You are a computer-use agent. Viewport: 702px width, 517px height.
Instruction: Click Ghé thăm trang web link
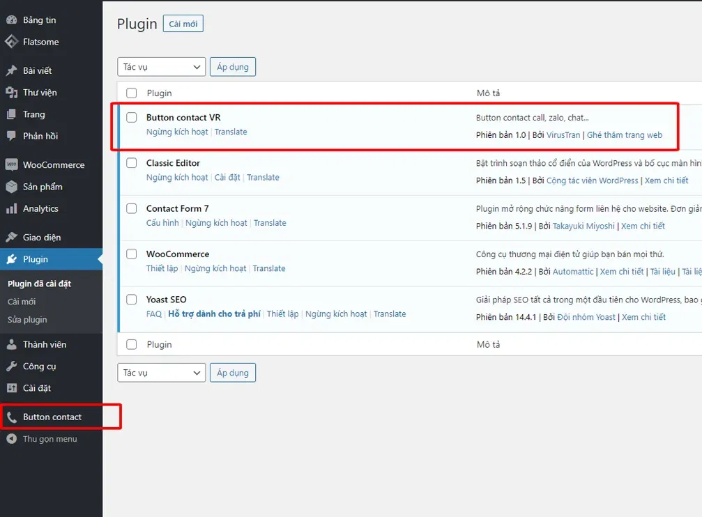625,135
